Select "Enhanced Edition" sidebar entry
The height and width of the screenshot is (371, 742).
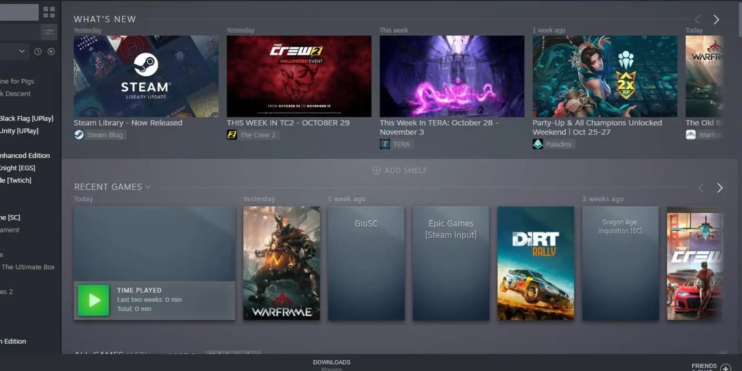point(25,155)
